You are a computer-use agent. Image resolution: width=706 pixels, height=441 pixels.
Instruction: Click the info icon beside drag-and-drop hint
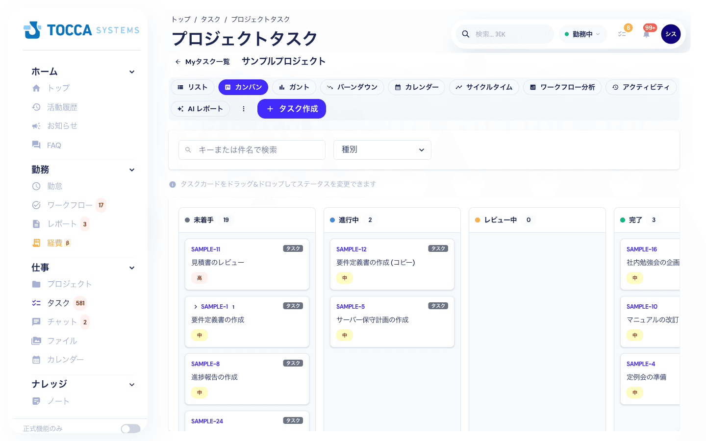173,184
